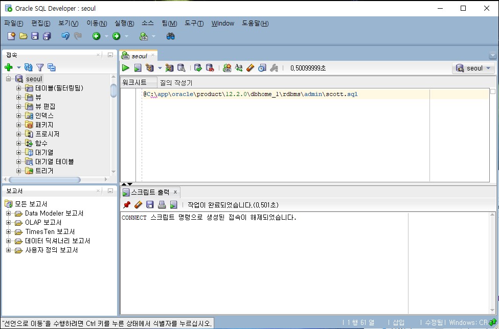Click the Redo arrow icon
This screenshot has width=499, height=329.
pyautogui.click(x=78, y=36)
